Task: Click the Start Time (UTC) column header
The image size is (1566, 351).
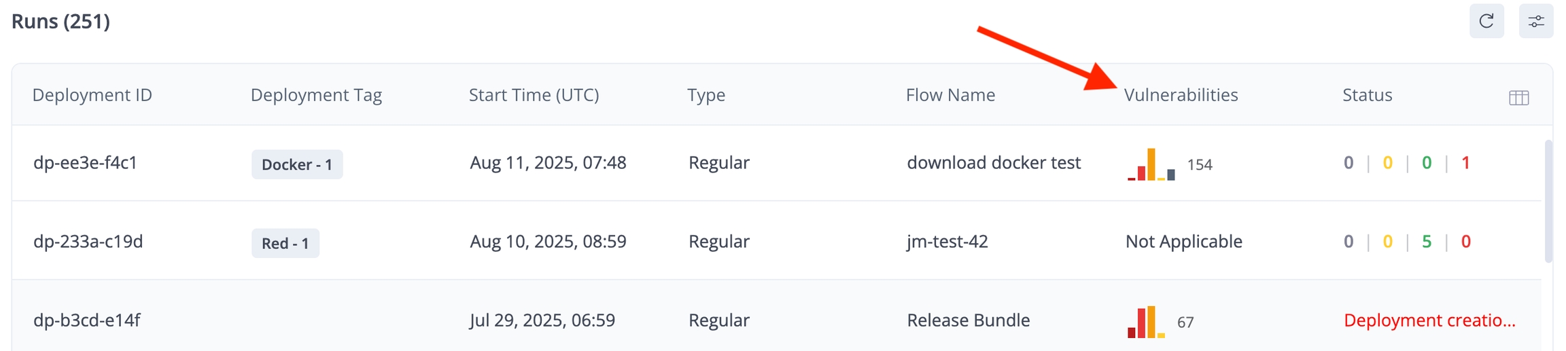Action: 534,95
